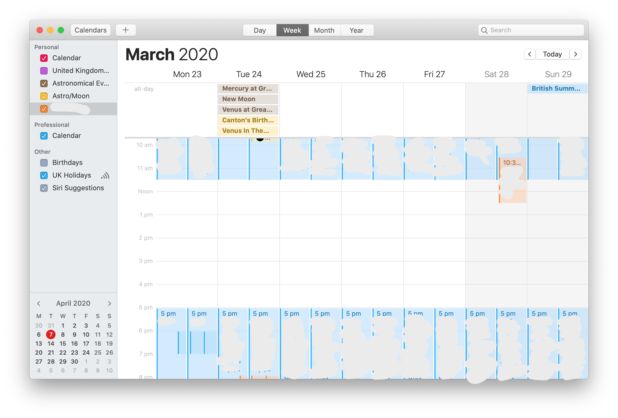Enable the United Kingdom calendar checkbox

click(44, 71)
